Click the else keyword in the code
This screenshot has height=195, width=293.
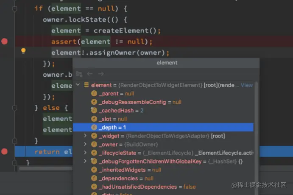pos(51,108)
